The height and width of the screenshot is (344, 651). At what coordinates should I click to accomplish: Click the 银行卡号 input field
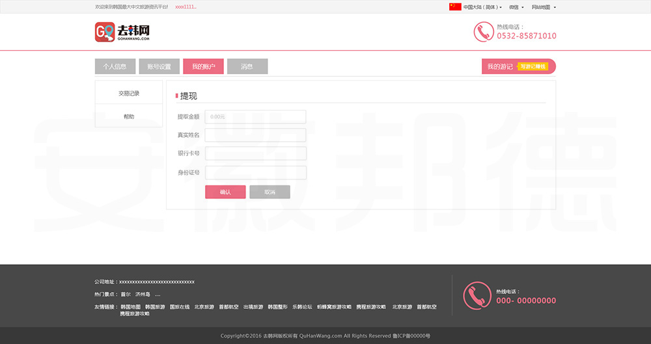255,153
